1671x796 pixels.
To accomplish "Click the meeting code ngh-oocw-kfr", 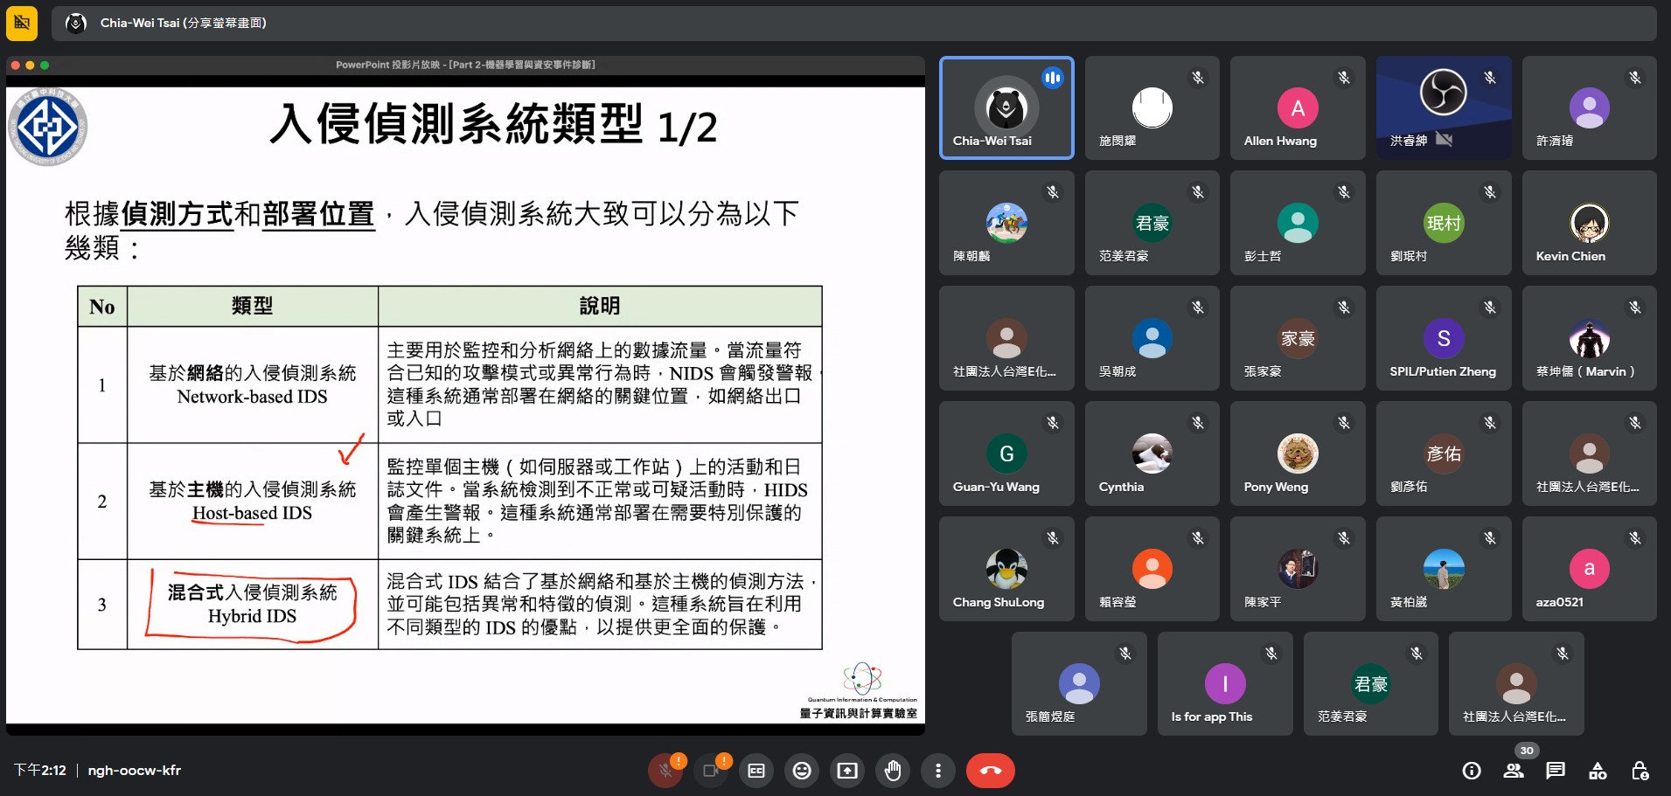I will [134, 771].
